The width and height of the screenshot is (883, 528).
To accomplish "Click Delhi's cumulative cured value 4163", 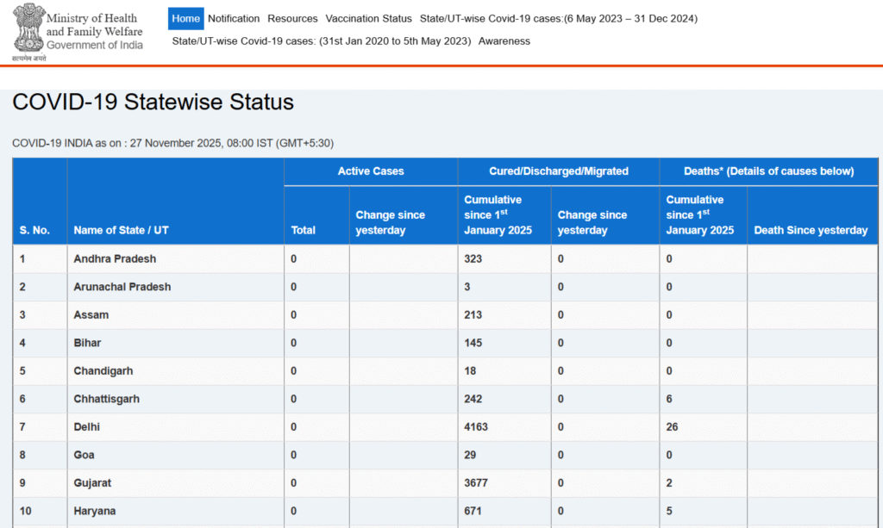I will point(478,426).
